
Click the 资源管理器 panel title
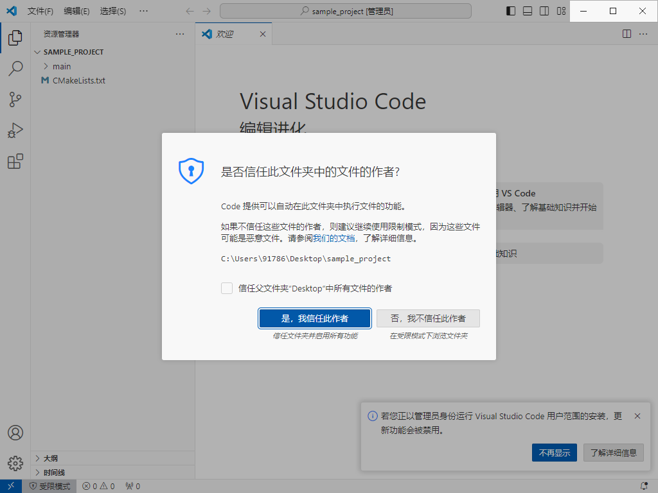[62, 34]
